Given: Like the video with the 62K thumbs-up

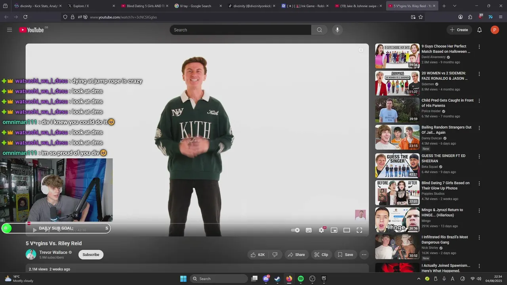Looking at the screenshot, I should [257, 255].
